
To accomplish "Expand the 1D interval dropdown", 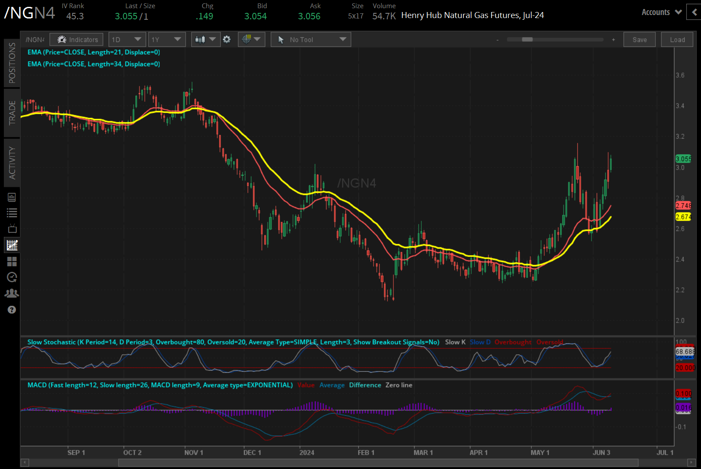I will (x=127, y=40).
